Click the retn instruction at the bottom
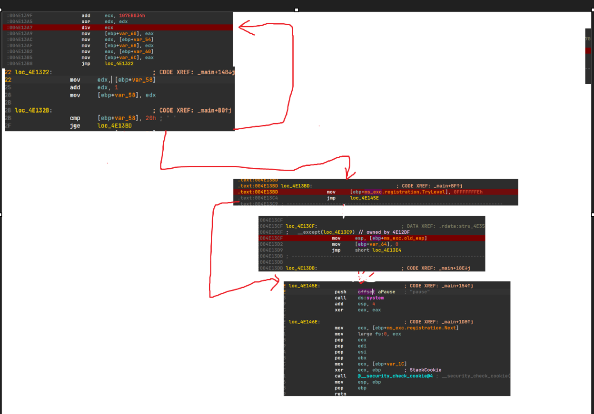Viewport: 594px width, 414px height. point(340,394)
